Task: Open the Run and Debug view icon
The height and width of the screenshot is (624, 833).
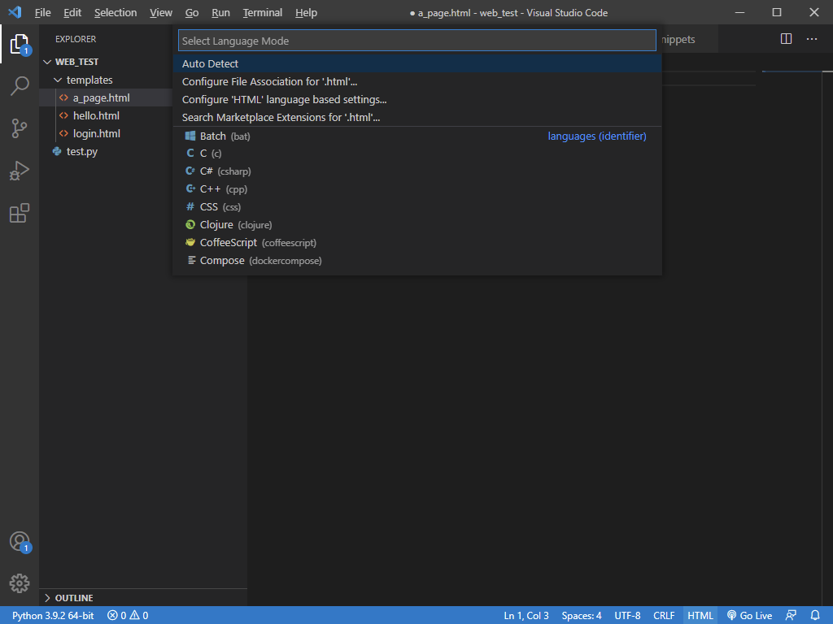Action: pos(20,171)
